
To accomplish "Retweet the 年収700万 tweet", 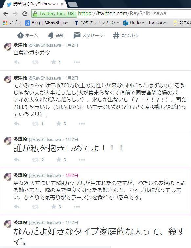I will pyautogui.click(x=35, y=124).
